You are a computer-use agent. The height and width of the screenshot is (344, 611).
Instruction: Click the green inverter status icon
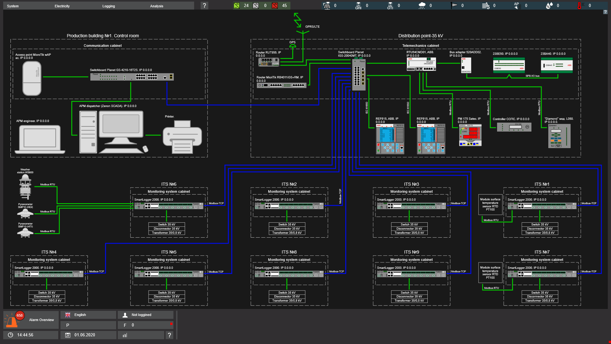click(x=236, y=5)
